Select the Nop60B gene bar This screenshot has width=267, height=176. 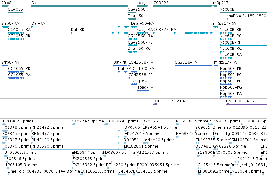(x=243, y=13)
